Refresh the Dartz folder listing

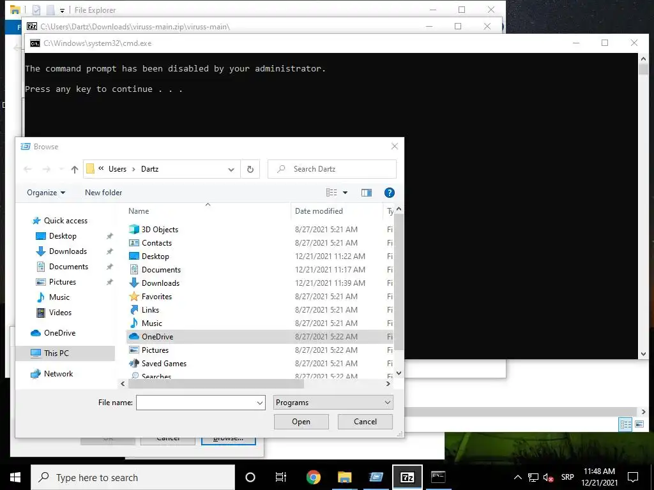(250, 169)
